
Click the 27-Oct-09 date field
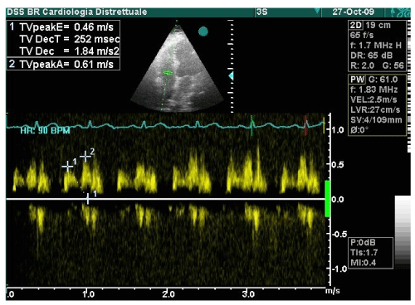(x=354, y=12)
